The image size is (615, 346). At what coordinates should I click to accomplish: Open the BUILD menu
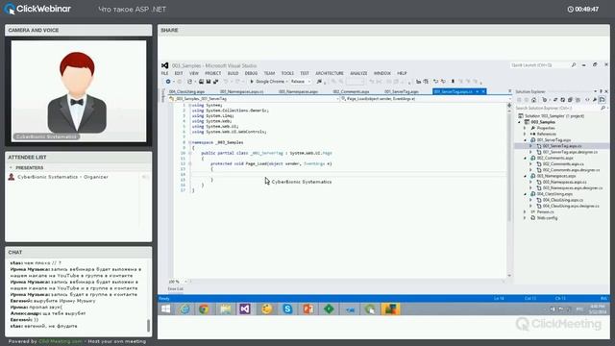click(x=233, y=73)
